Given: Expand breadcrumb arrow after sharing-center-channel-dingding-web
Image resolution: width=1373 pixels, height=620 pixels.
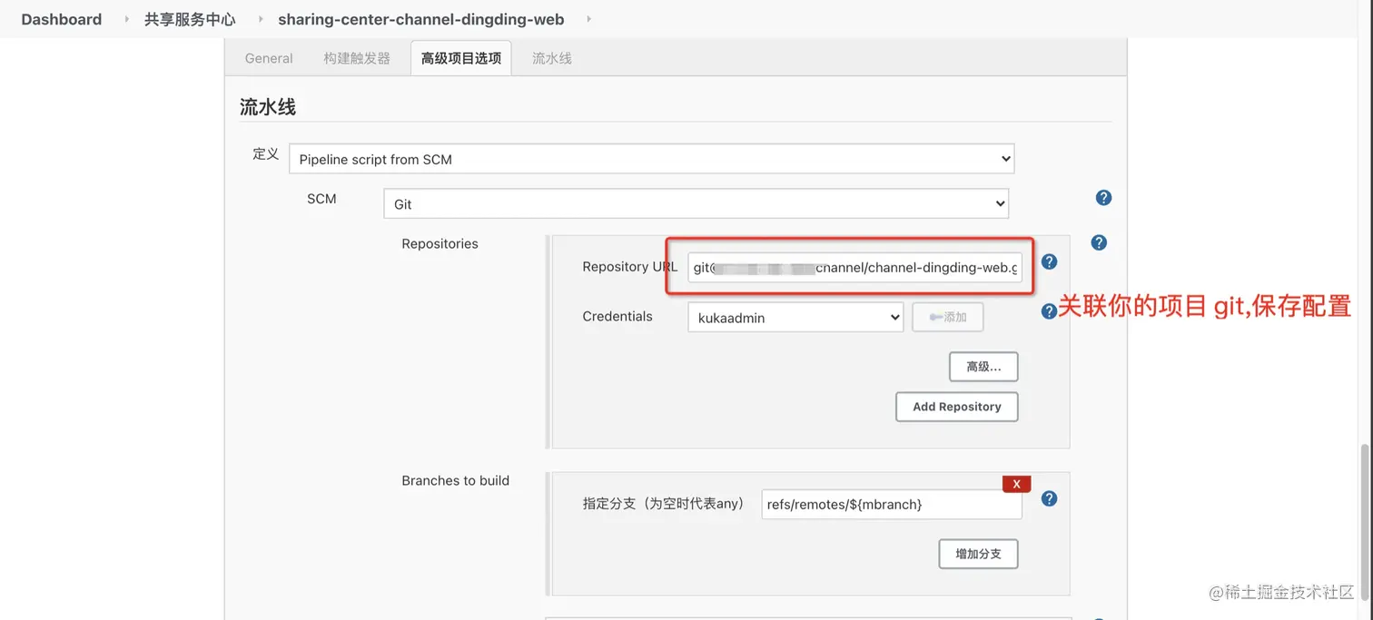Looking at the screenshot, I should [588, 19].
